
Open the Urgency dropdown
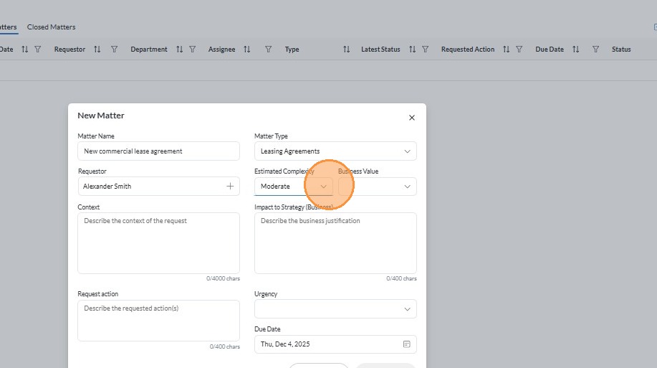pos(407,309)
